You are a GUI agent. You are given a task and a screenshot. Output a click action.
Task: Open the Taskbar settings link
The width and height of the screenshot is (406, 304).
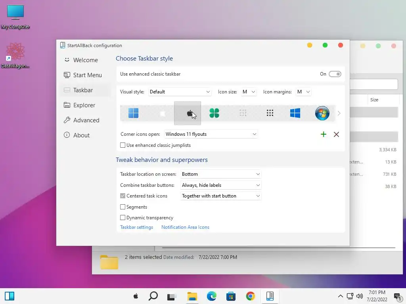136,227
